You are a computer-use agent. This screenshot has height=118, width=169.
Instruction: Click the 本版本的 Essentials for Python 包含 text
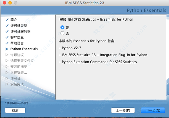pyautogui.click(x=87, y=41)
